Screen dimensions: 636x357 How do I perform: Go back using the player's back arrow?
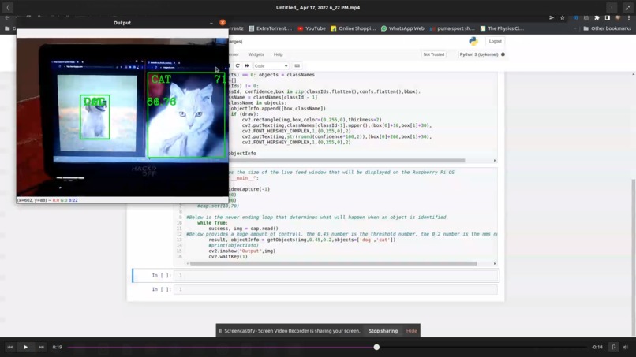(8, 7)
